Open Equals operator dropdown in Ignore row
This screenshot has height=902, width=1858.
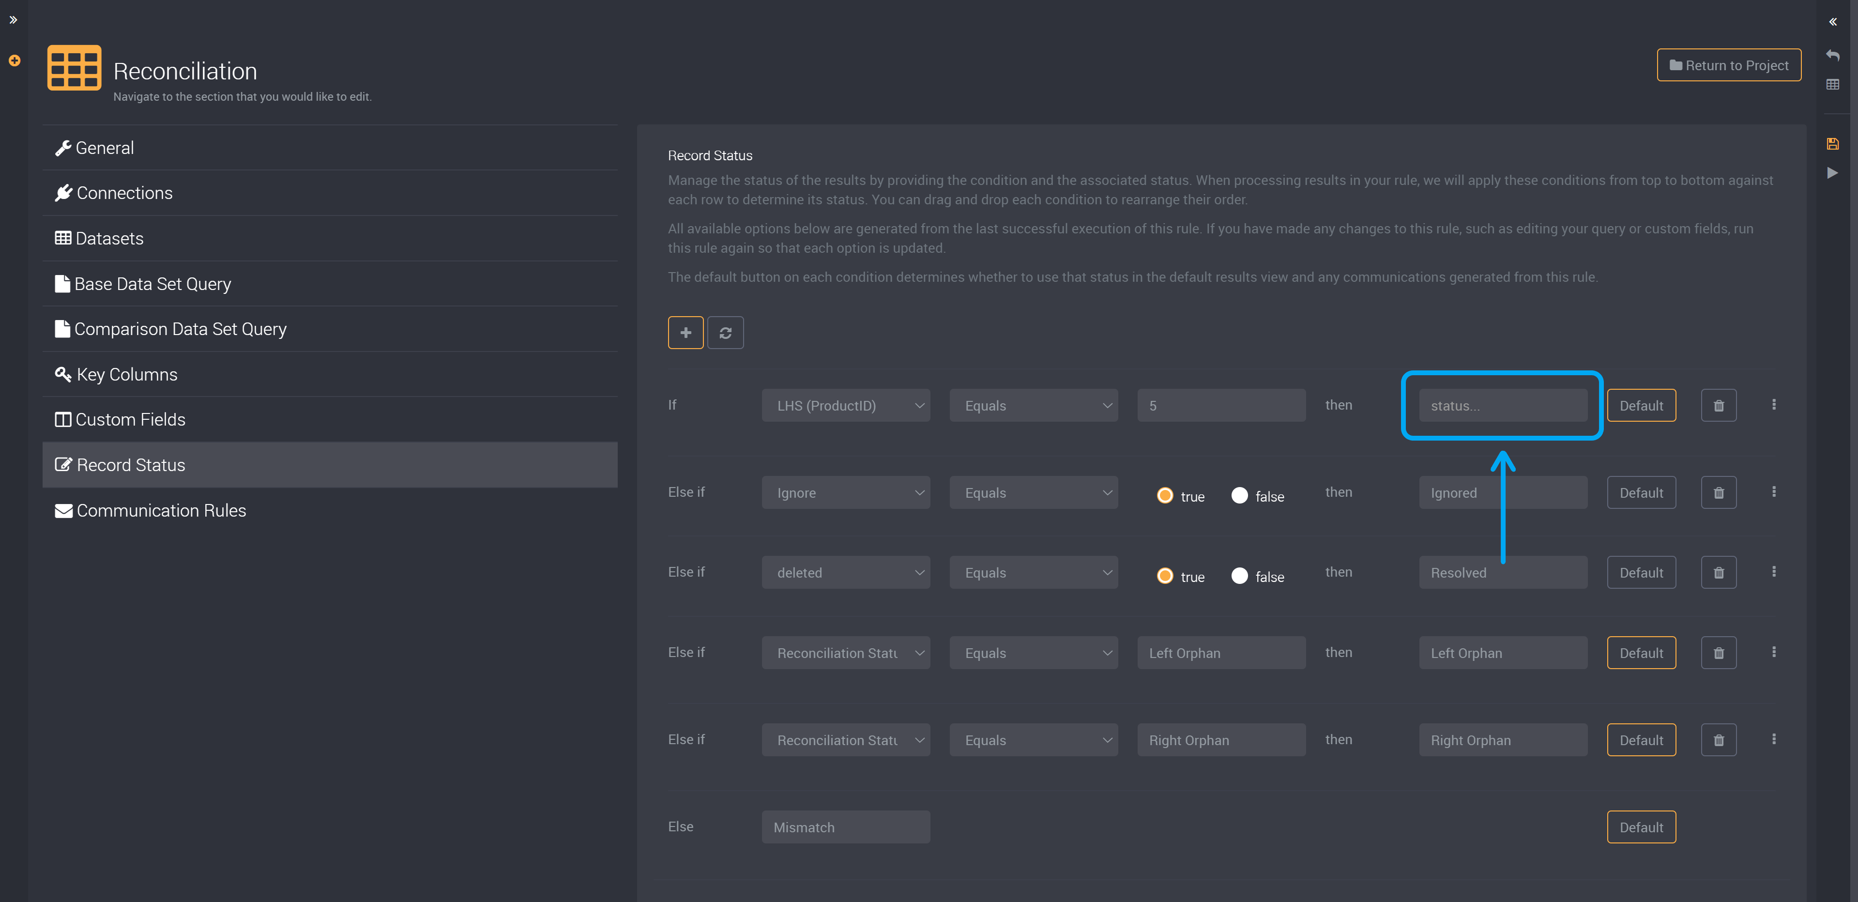coord(1034,493)
